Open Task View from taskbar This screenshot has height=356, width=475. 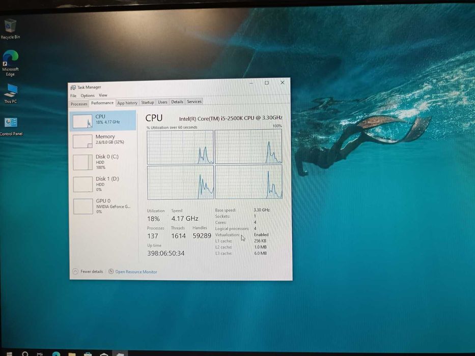click(x=40, y=353)
